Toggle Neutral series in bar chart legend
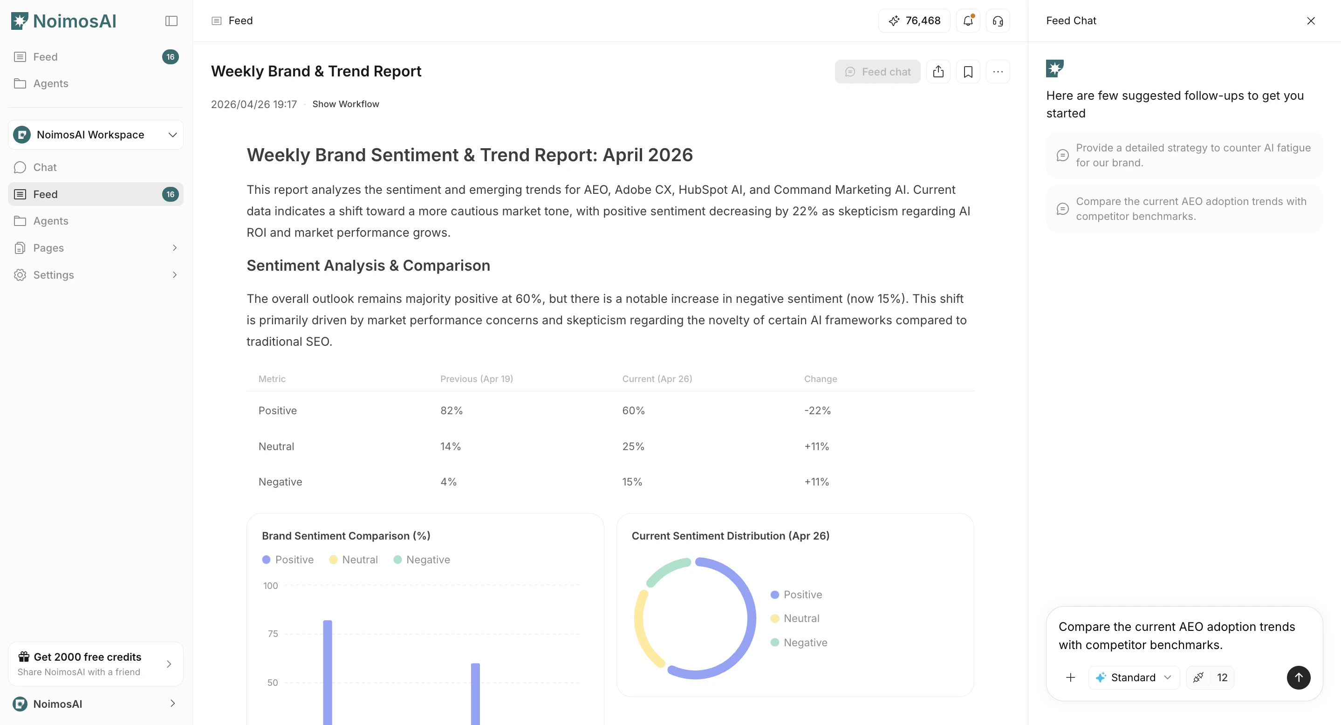This screenshot has height=725, width=1341. pyautogui.click(x=354, y=560)
